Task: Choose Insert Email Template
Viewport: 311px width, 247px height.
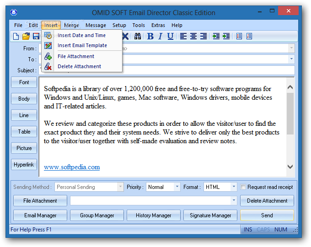Action: click(82, 46)
